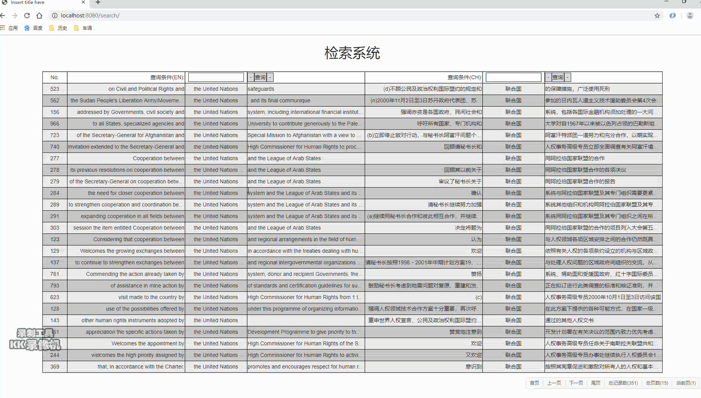Click the No. column header
The height and width of the screenshot is (398, 701).
pyautogui.click(x=55, y=77)
